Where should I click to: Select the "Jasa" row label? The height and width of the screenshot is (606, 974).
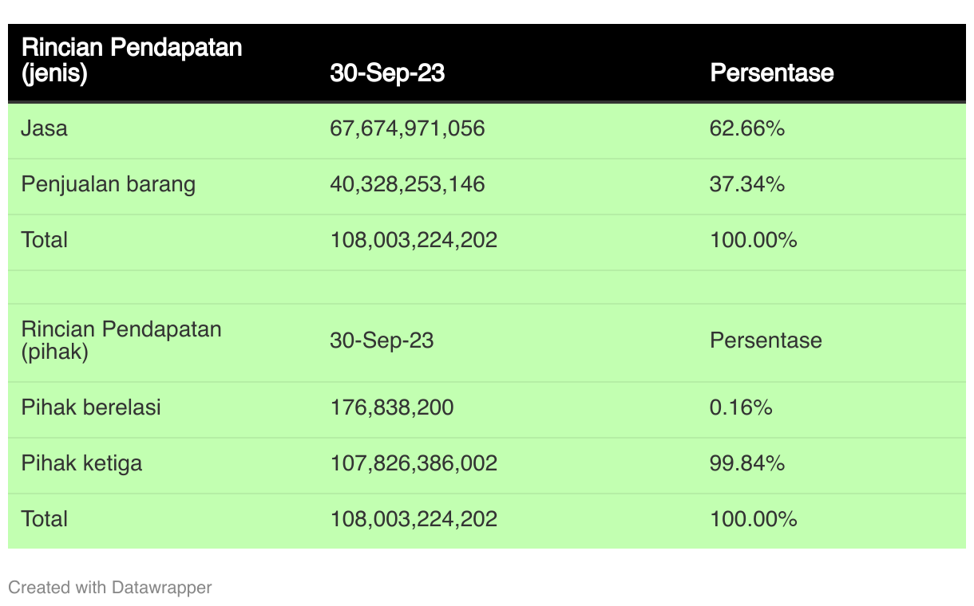(x=45, y=128)
